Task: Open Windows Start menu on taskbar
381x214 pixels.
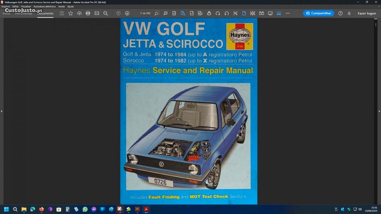Action: point(7,209)
